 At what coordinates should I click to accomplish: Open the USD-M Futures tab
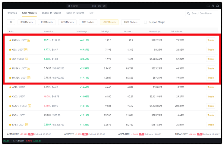pyautogui.click(x=52, y=13)
